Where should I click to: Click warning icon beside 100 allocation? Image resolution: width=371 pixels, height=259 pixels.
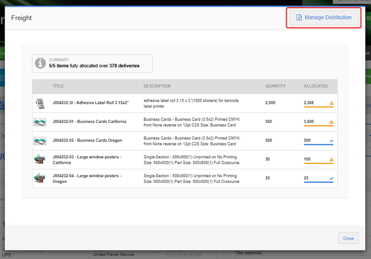click(331, 160)
